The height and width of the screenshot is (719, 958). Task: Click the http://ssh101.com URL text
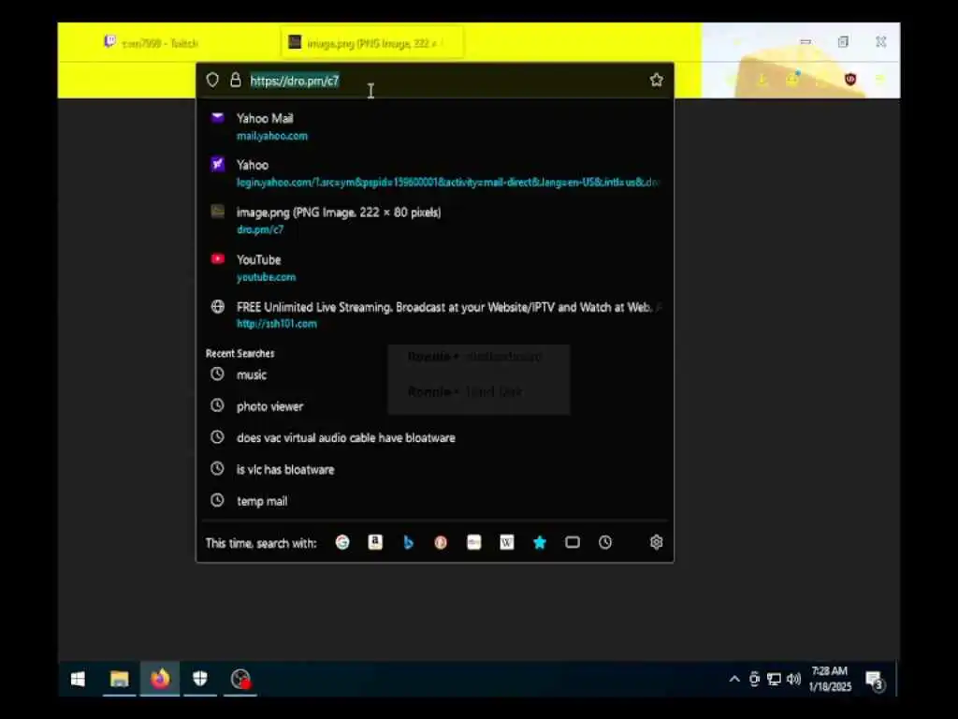(277, 324)
